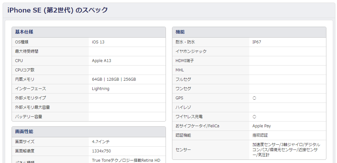Click the Apple Pay value
Screen dimensions: 337x163
click(262, 126)
